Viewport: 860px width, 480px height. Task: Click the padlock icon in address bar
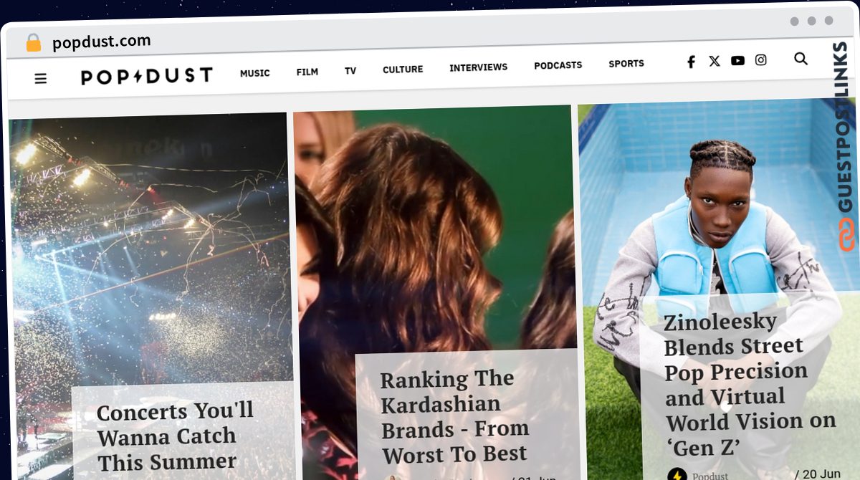point(34,43)
